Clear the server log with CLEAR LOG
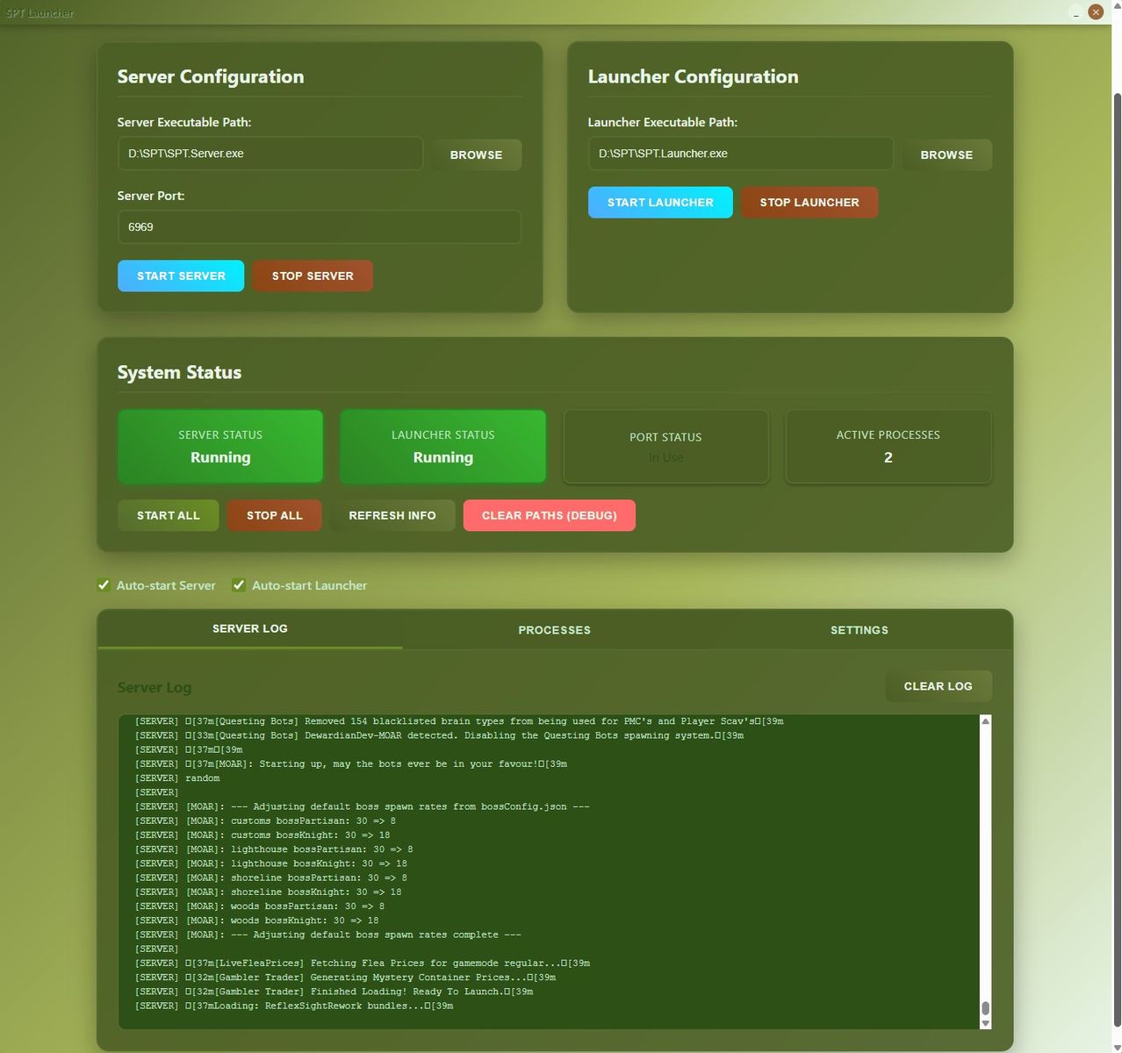 (x=939, y=686)
